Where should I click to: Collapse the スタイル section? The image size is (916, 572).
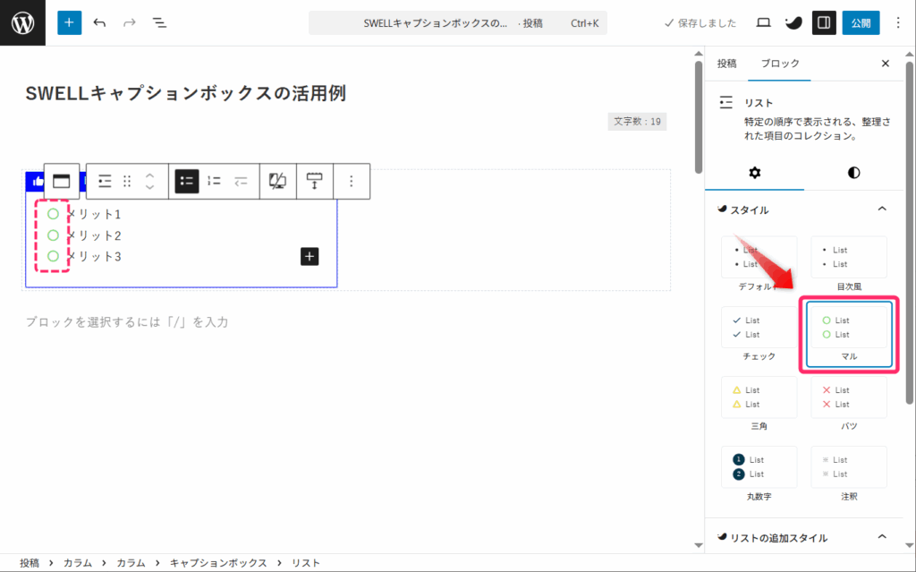pos(882,209)
